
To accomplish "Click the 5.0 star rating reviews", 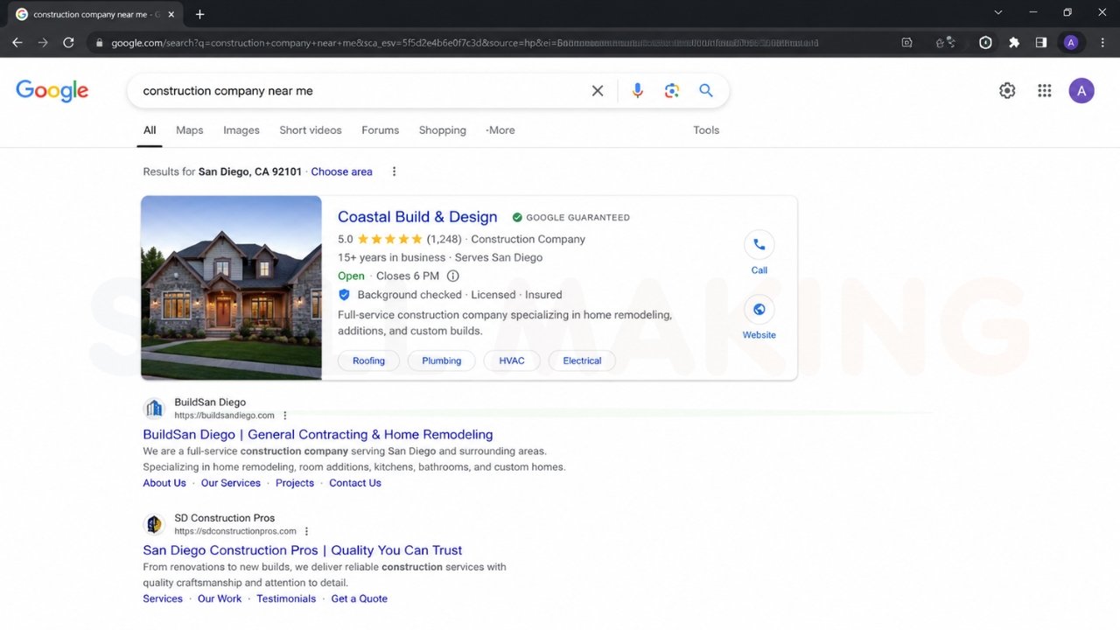I will [400, 239].
